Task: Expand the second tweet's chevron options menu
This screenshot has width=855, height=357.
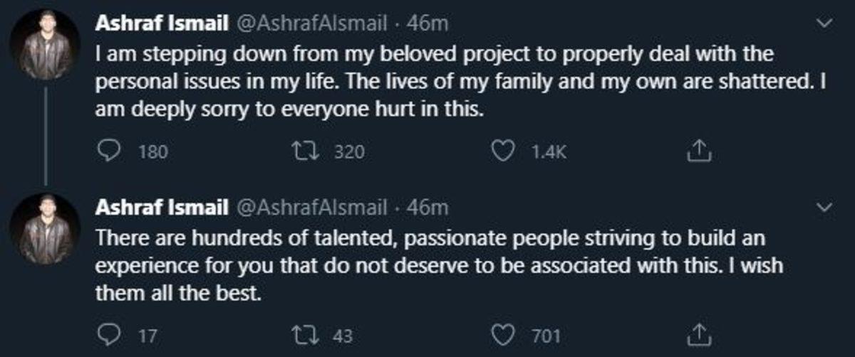Action: tap(826, 208)
